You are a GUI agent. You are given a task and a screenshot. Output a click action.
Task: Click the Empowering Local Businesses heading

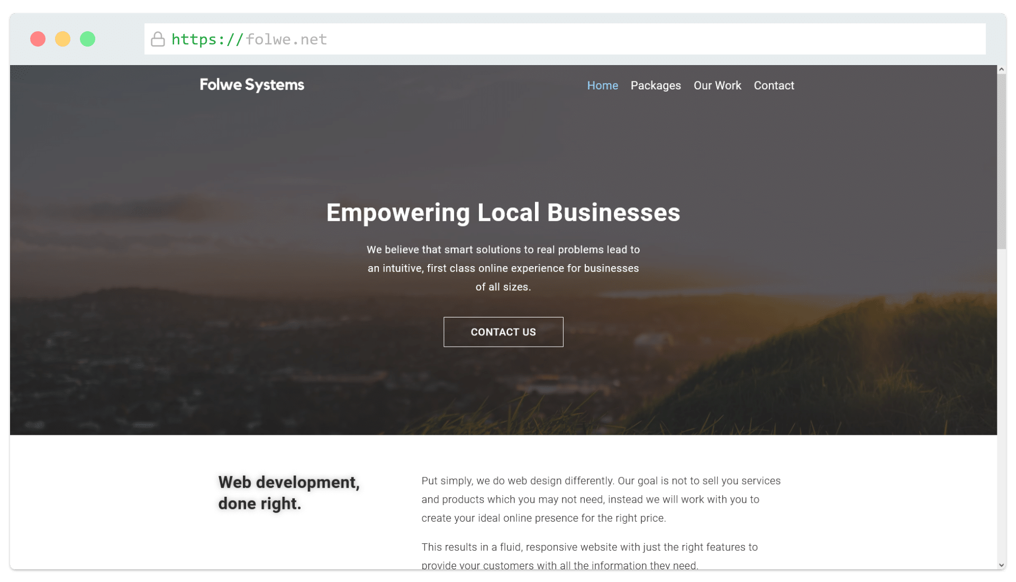pyautogui.click(x=503, y=213)
